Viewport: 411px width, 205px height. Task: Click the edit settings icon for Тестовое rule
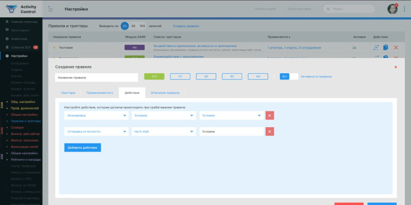pos(375,48)
